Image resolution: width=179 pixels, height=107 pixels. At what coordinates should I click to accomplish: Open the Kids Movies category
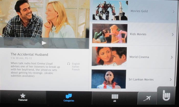132,34
